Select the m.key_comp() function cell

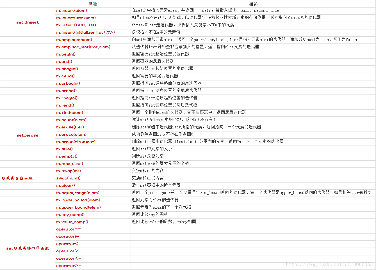93,215
